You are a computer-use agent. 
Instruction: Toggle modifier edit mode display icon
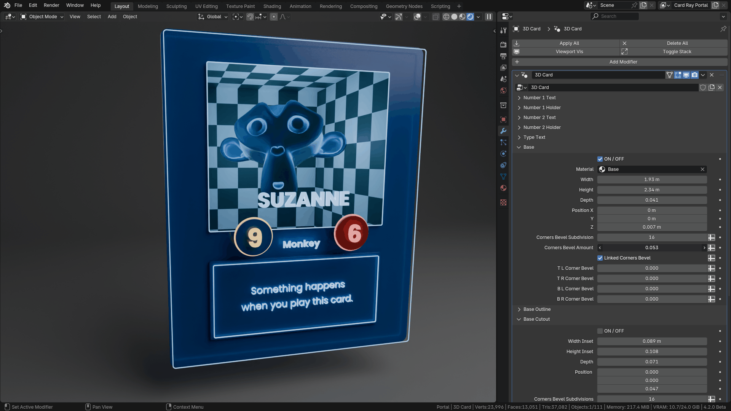678,75
